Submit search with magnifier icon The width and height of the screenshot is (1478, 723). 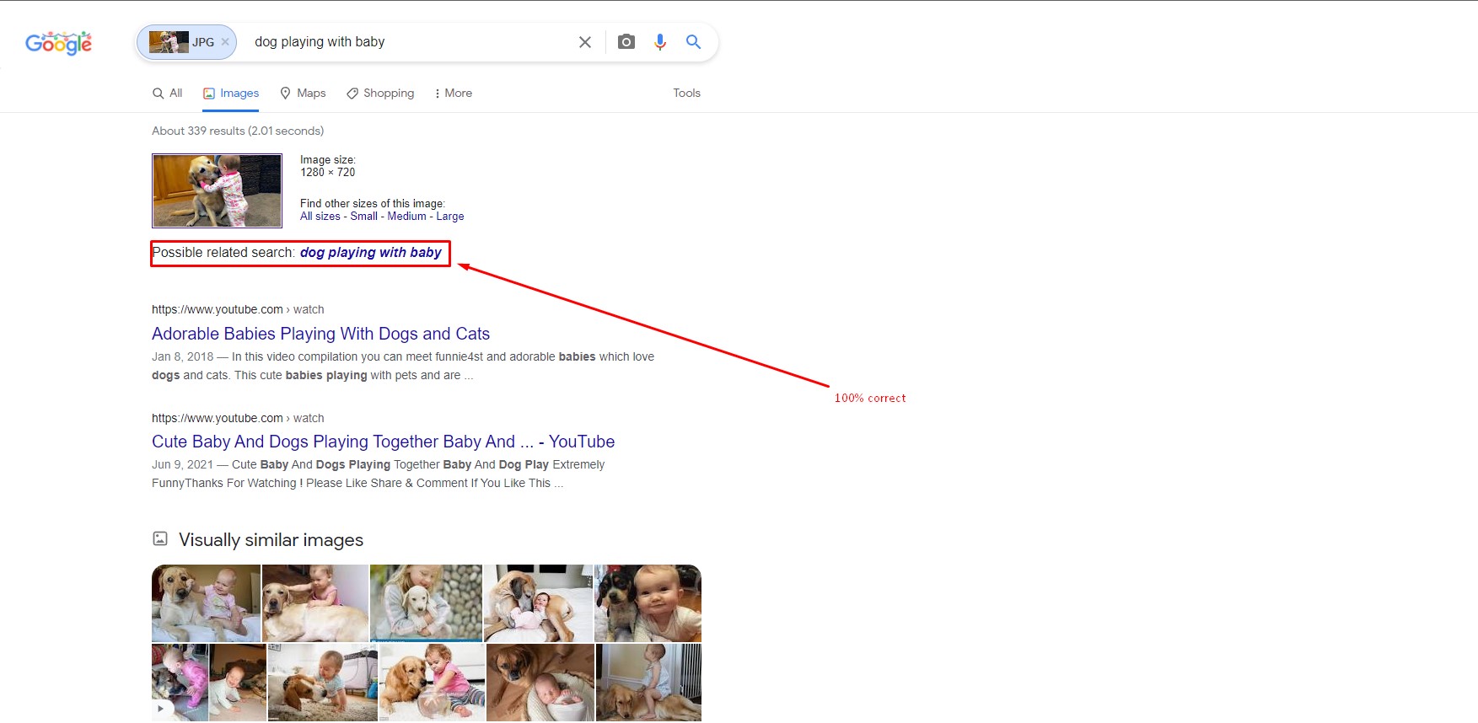(693, 42)
